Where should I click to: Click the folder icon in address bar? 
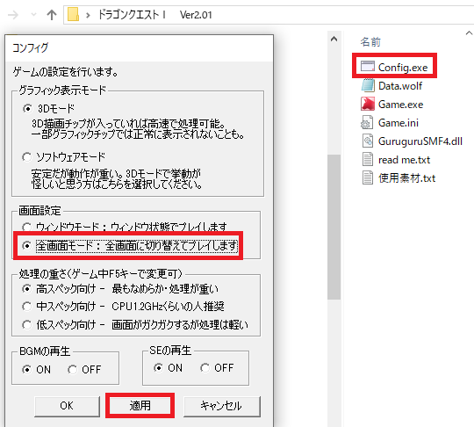(x=73, y=14)
